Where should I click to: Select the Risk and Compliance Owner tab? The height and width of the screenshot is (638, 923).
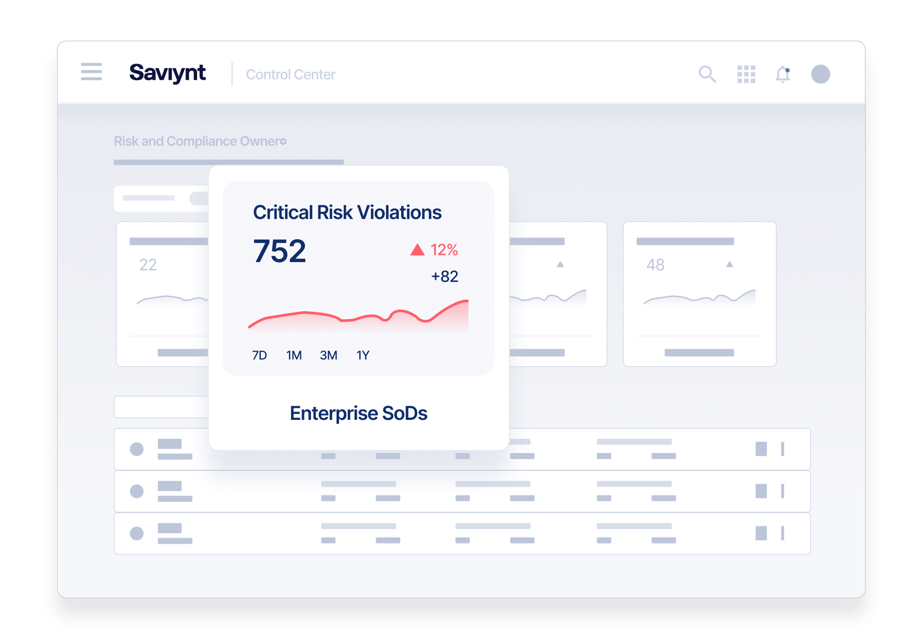click(196, 141)
